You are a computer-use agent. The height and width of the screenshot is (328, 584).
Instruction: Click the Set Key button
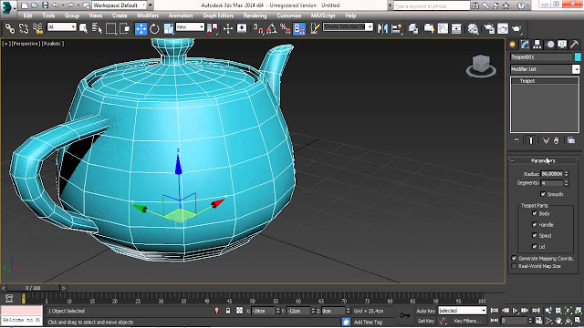pos(425,321)
